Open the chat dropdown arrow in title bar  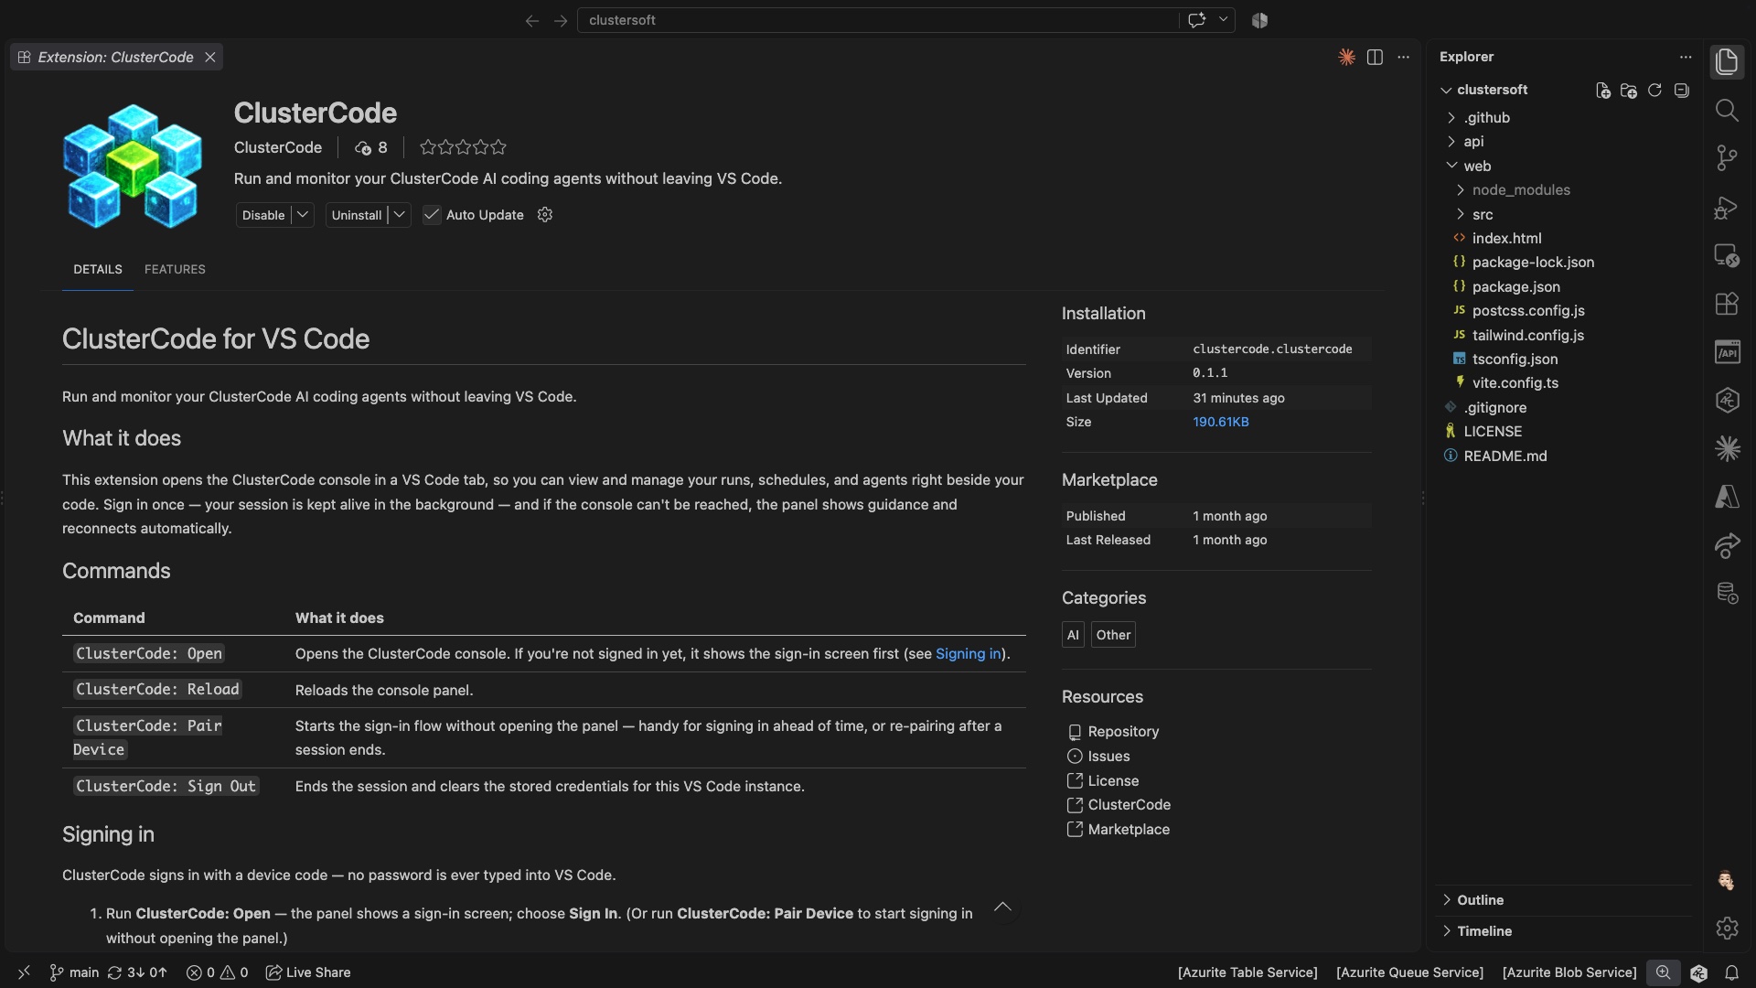pos(1223,20)
